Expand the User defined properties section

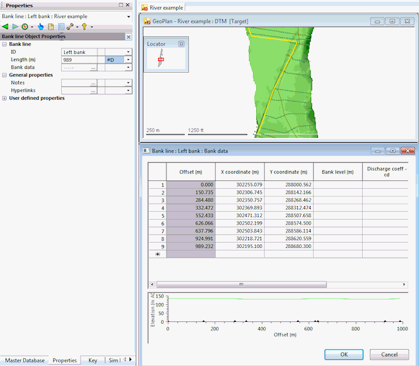[4, 98]
